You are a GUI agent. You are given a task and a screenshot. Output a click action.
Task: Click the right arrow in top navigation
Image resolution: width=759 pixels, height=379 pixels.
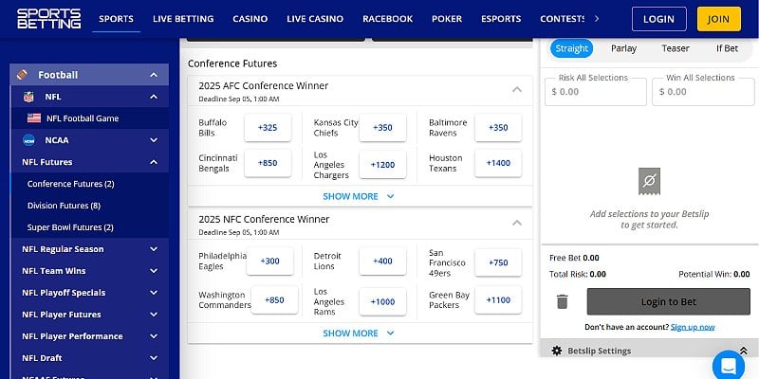[x=596, y=18]
